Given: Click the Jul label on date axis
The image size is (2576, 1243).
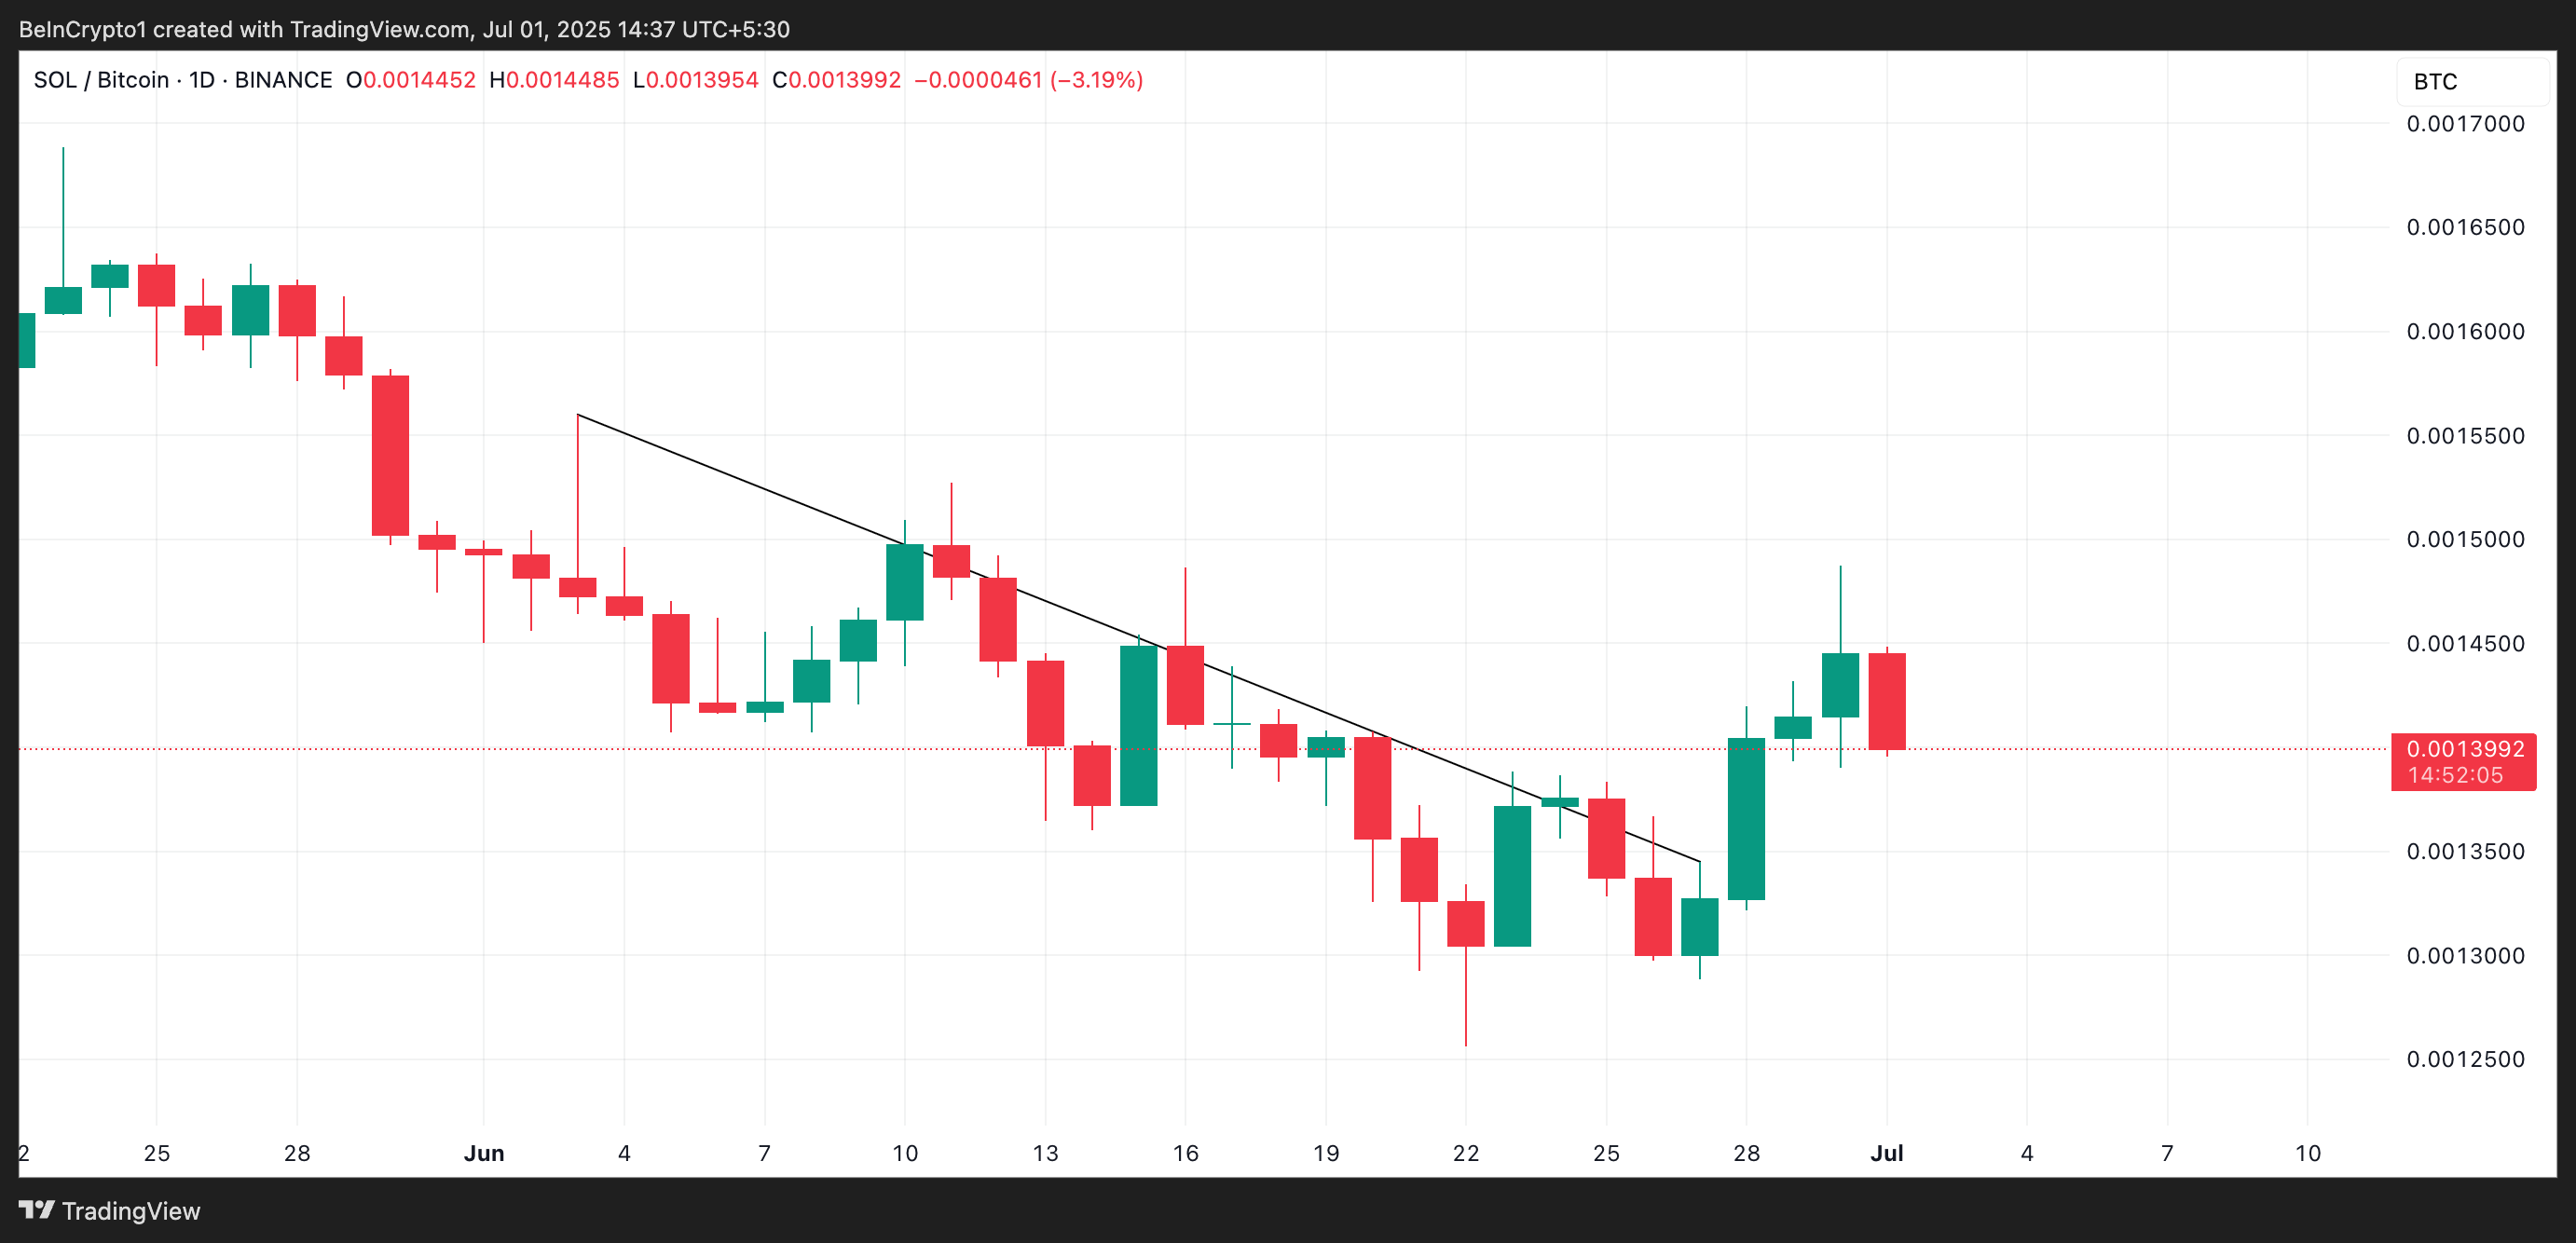Looking at the screenshot, I should [1886, 1153].
